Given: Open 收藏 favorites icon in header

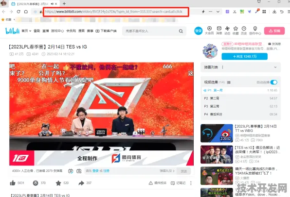Looking at the screenshot, I should click(x=236, y=31).
